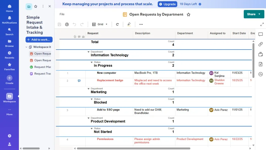Open the comment on row 2

(x=79, y=81)
